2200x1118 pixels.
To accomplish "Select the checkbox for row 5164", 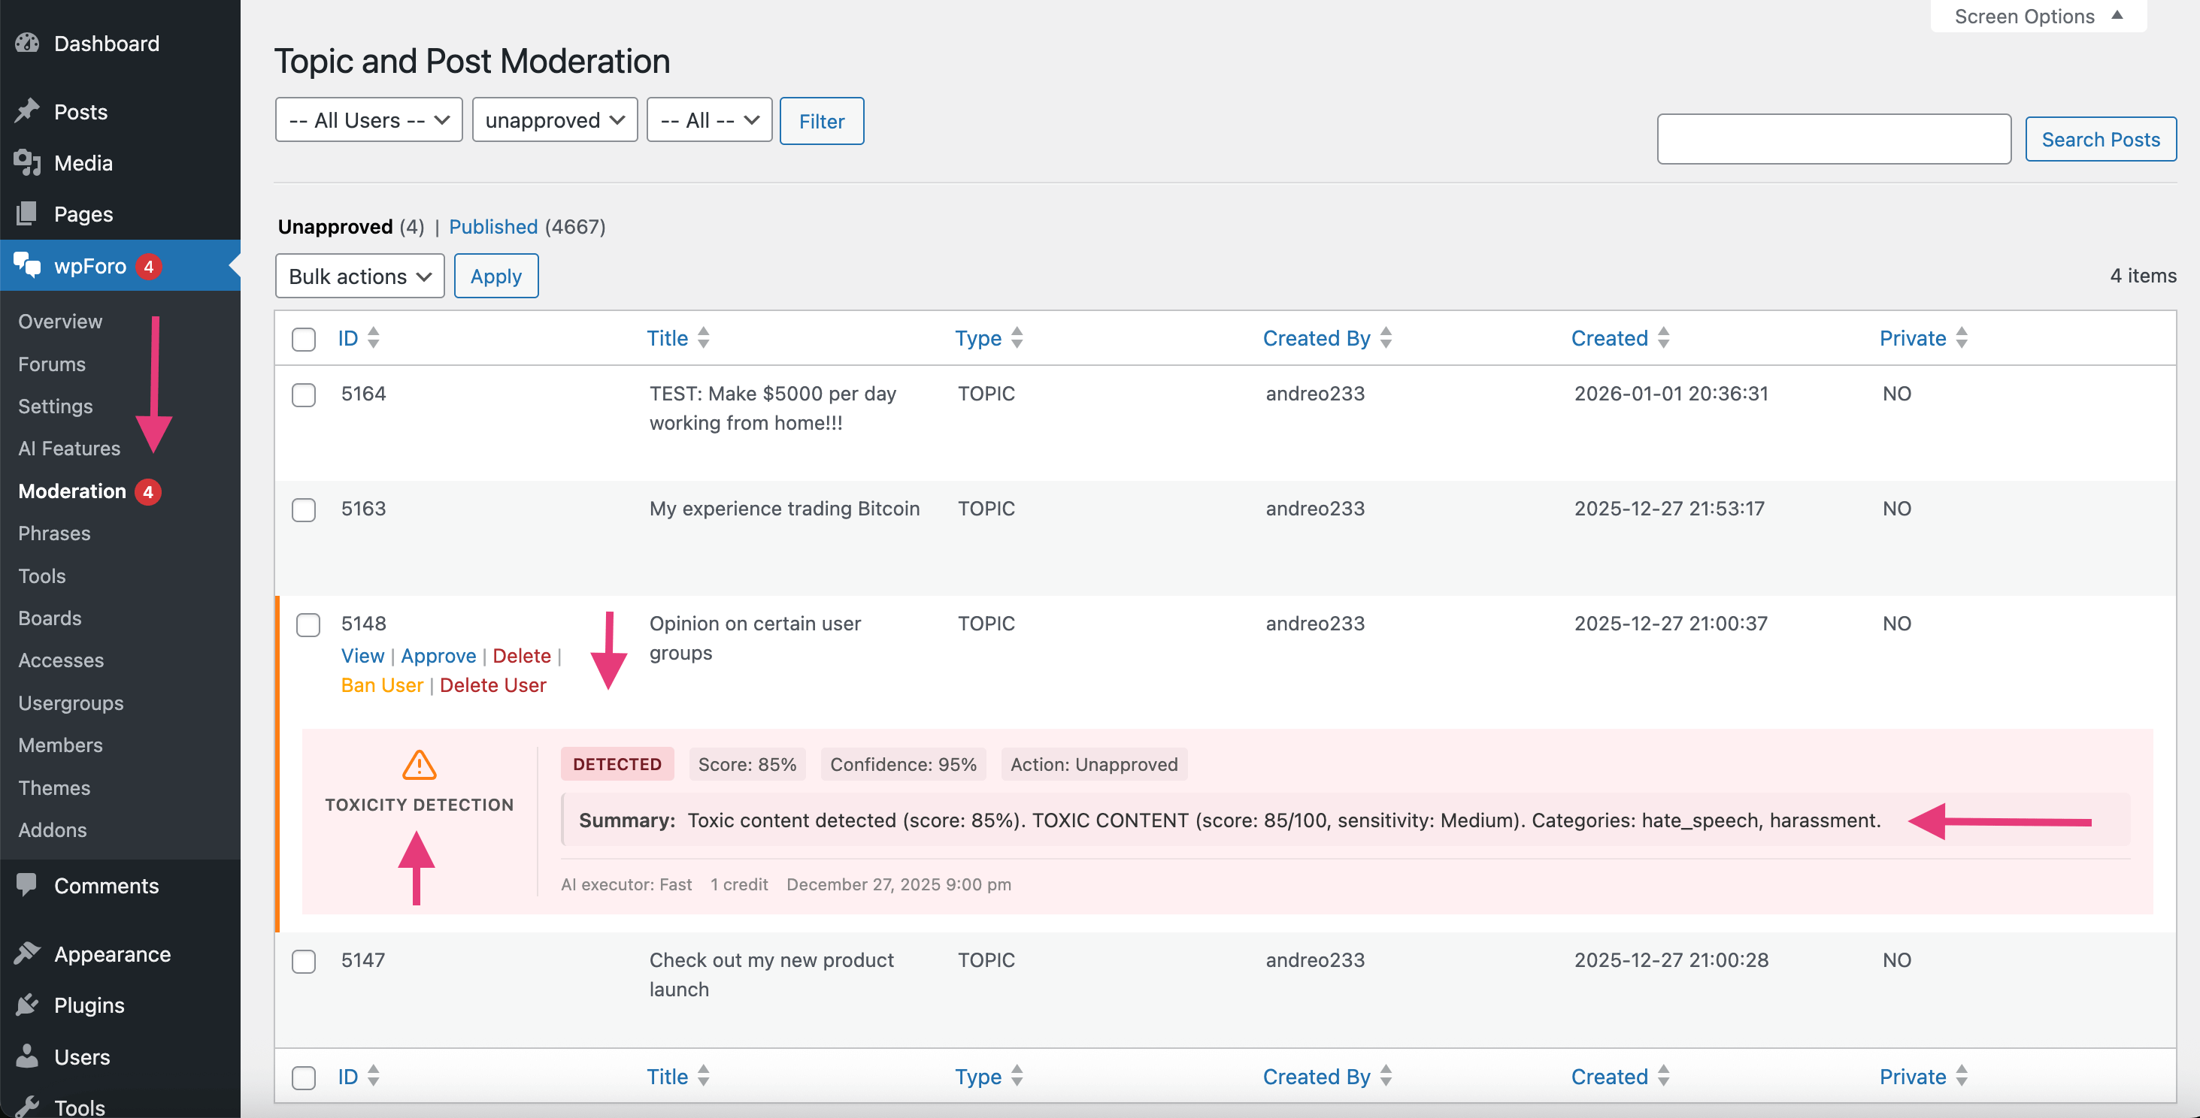I will pos(303,395).
